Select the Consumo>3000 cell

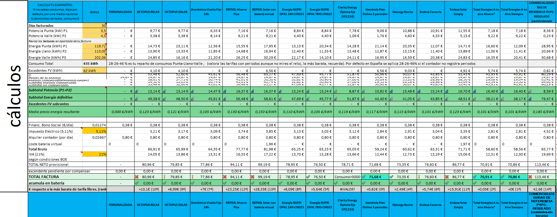coord(347,177)
